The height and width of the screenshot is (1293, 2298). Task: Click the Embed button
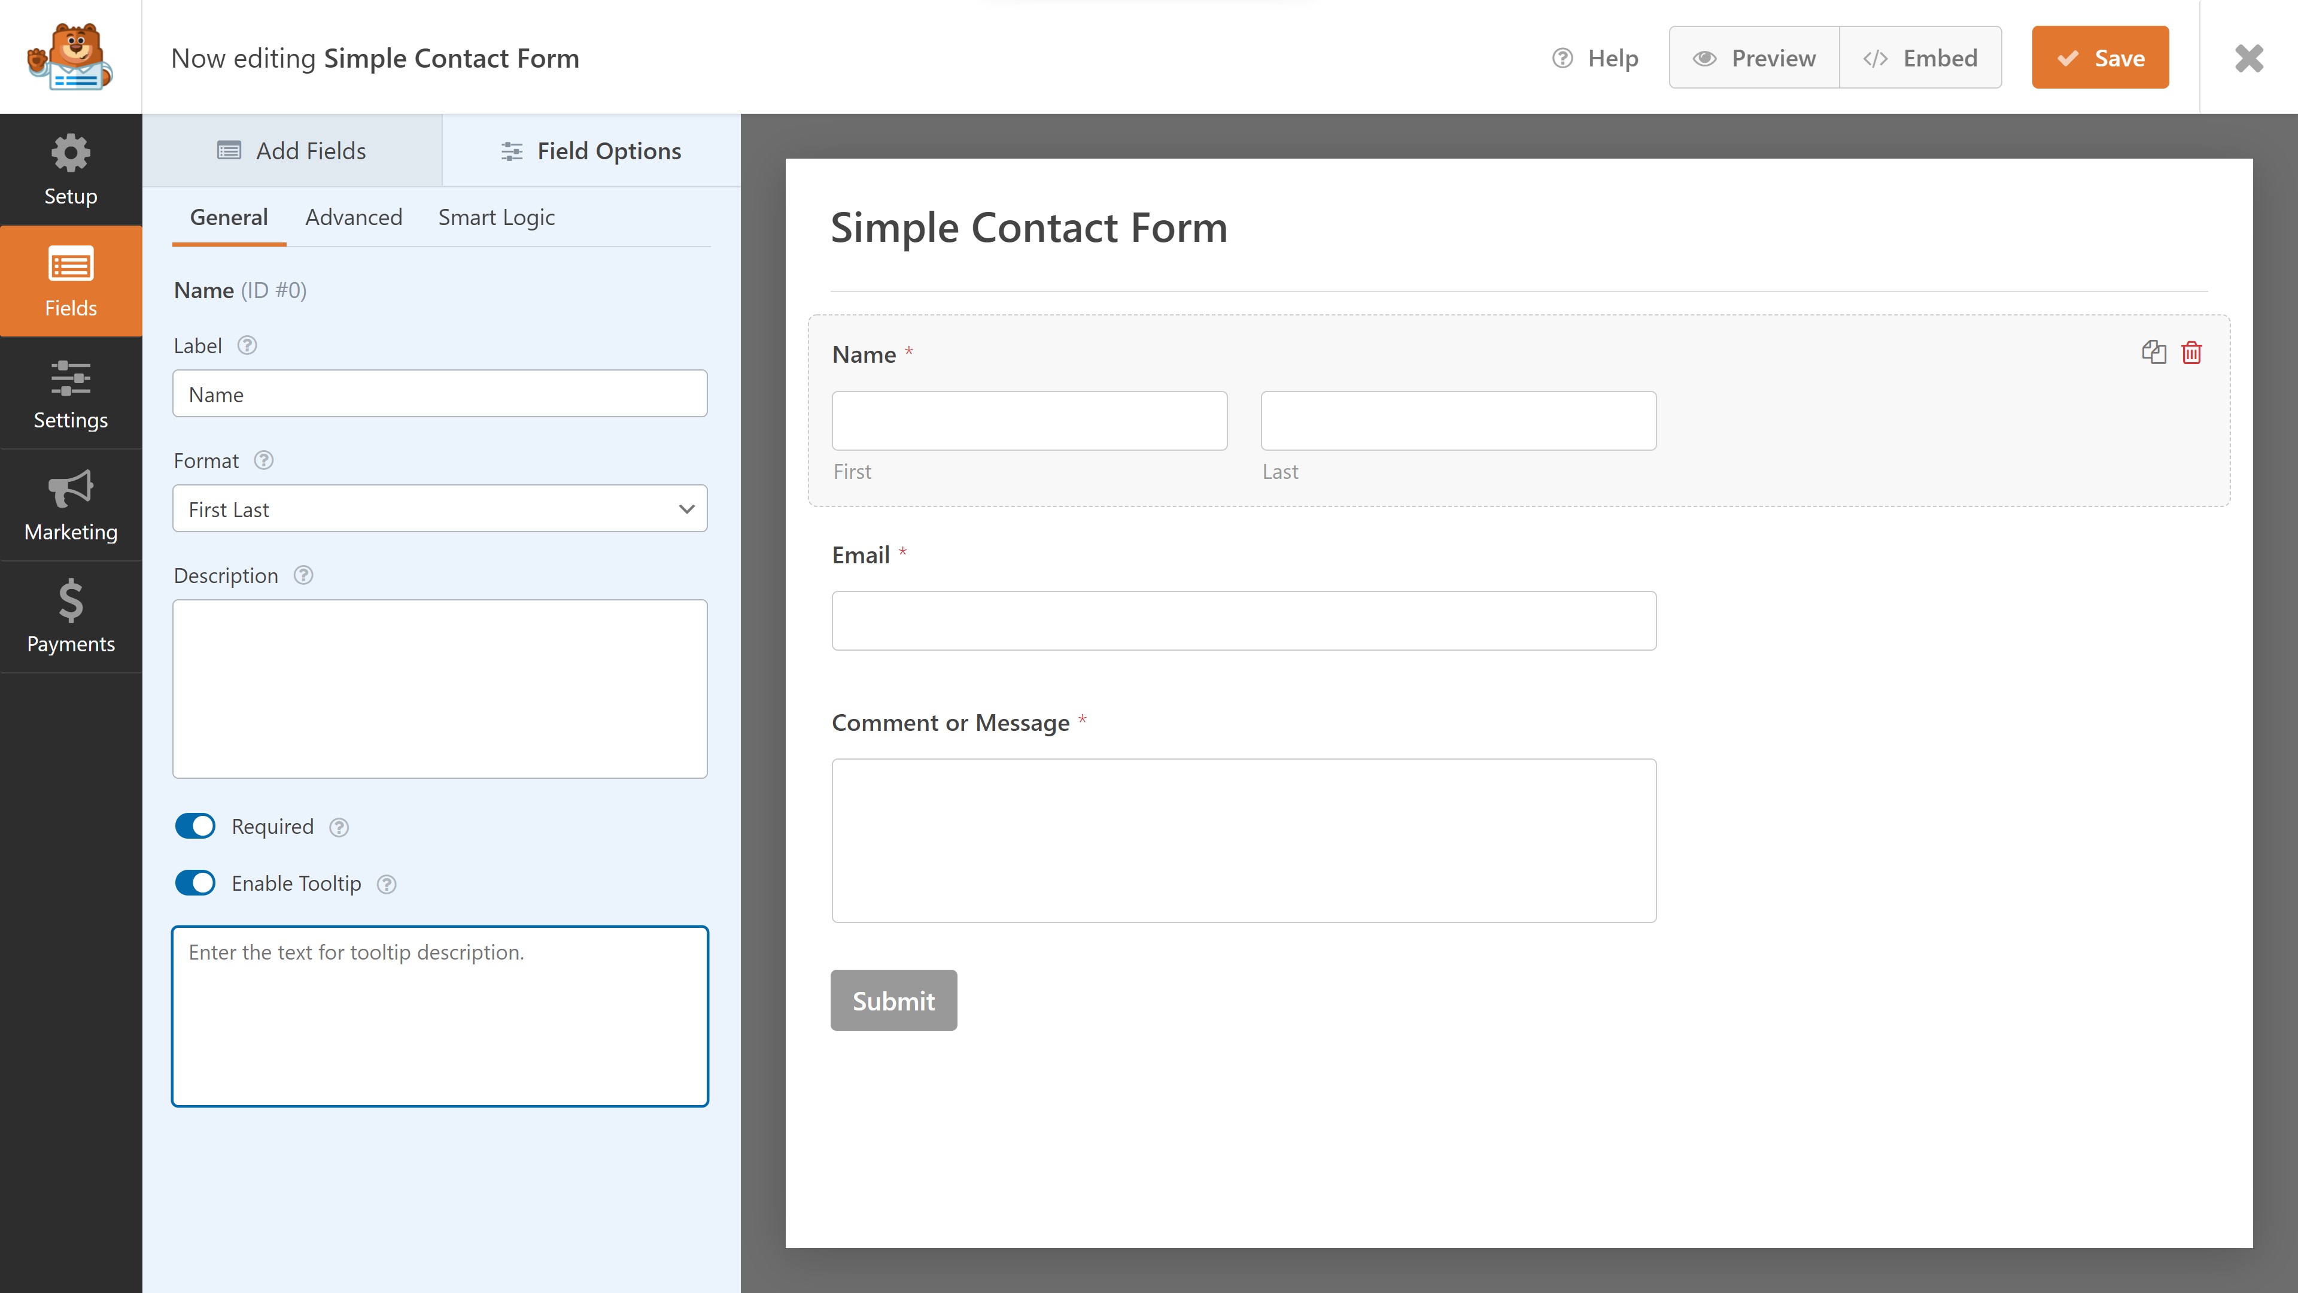coord(1920,58)
